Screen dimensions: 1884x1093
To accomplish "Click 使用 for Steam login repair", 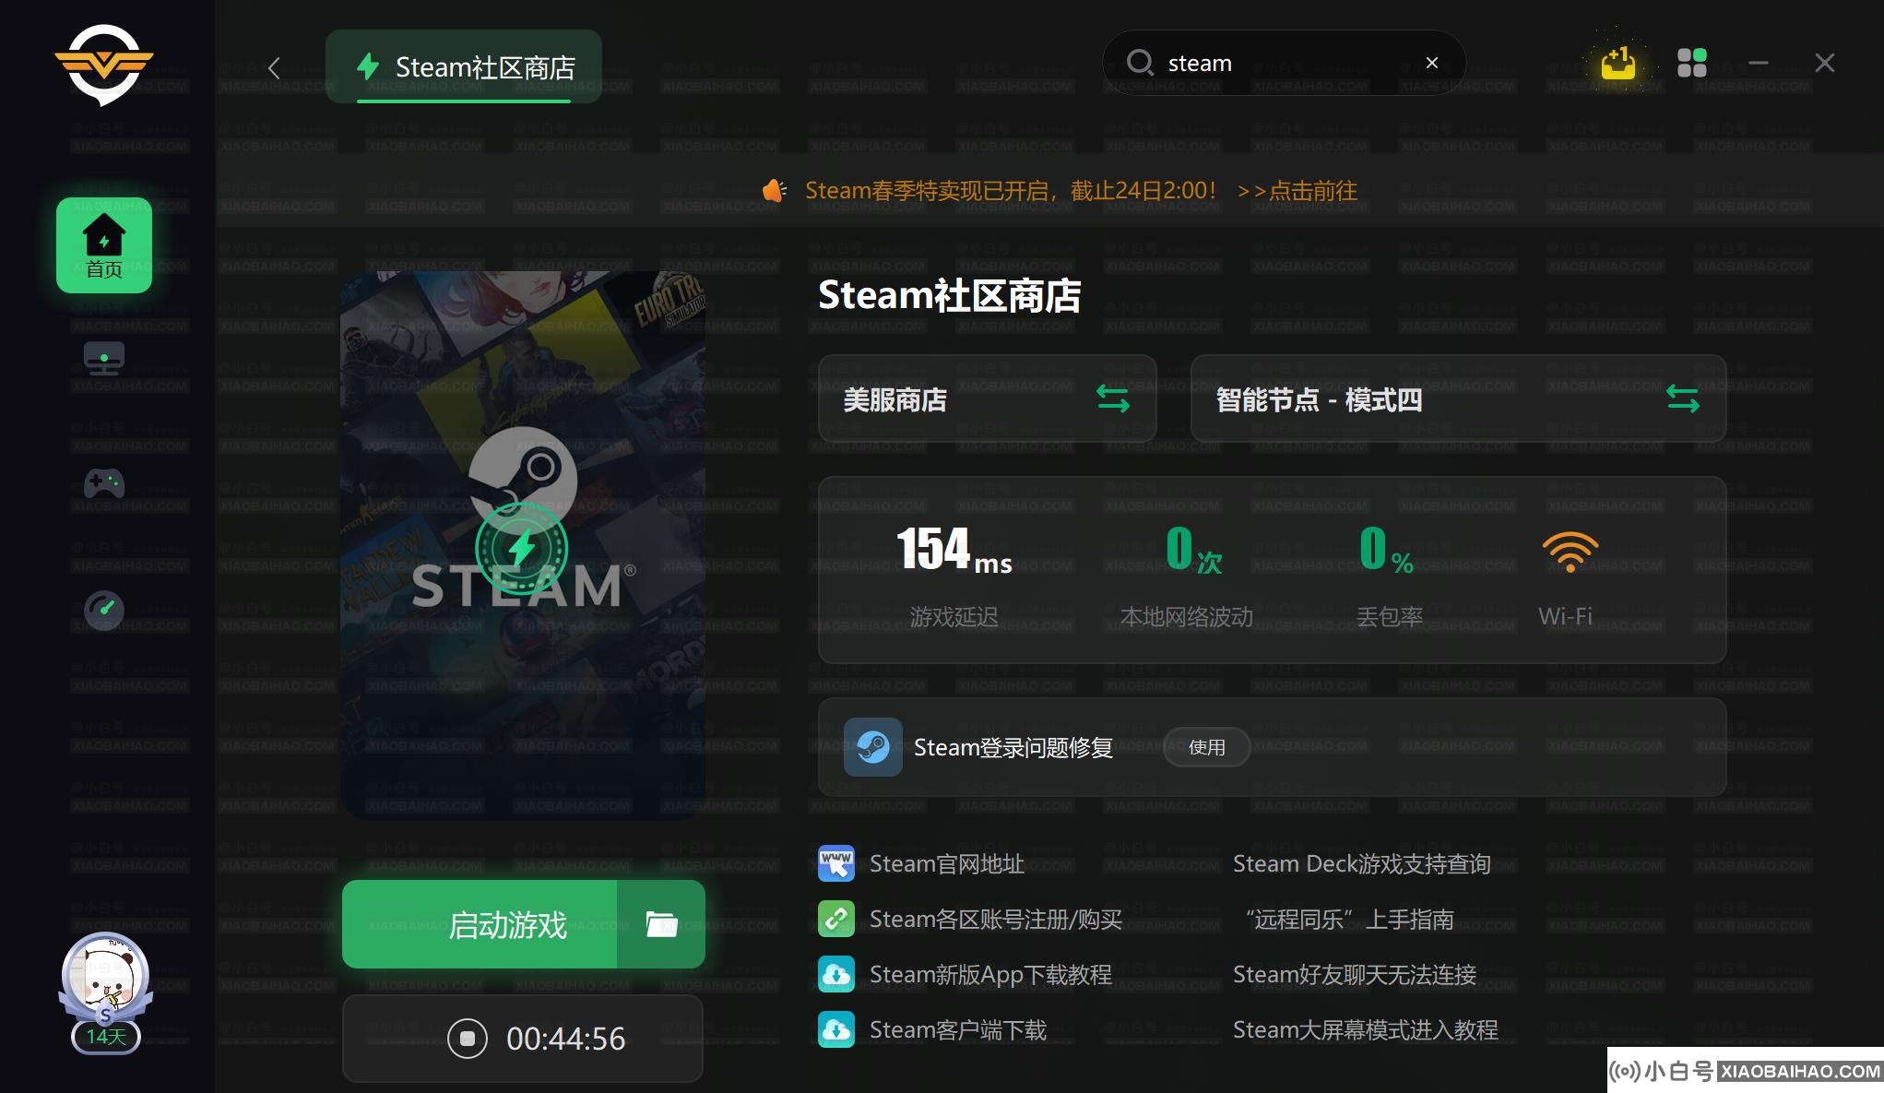I will click(x=1206, y=747).
